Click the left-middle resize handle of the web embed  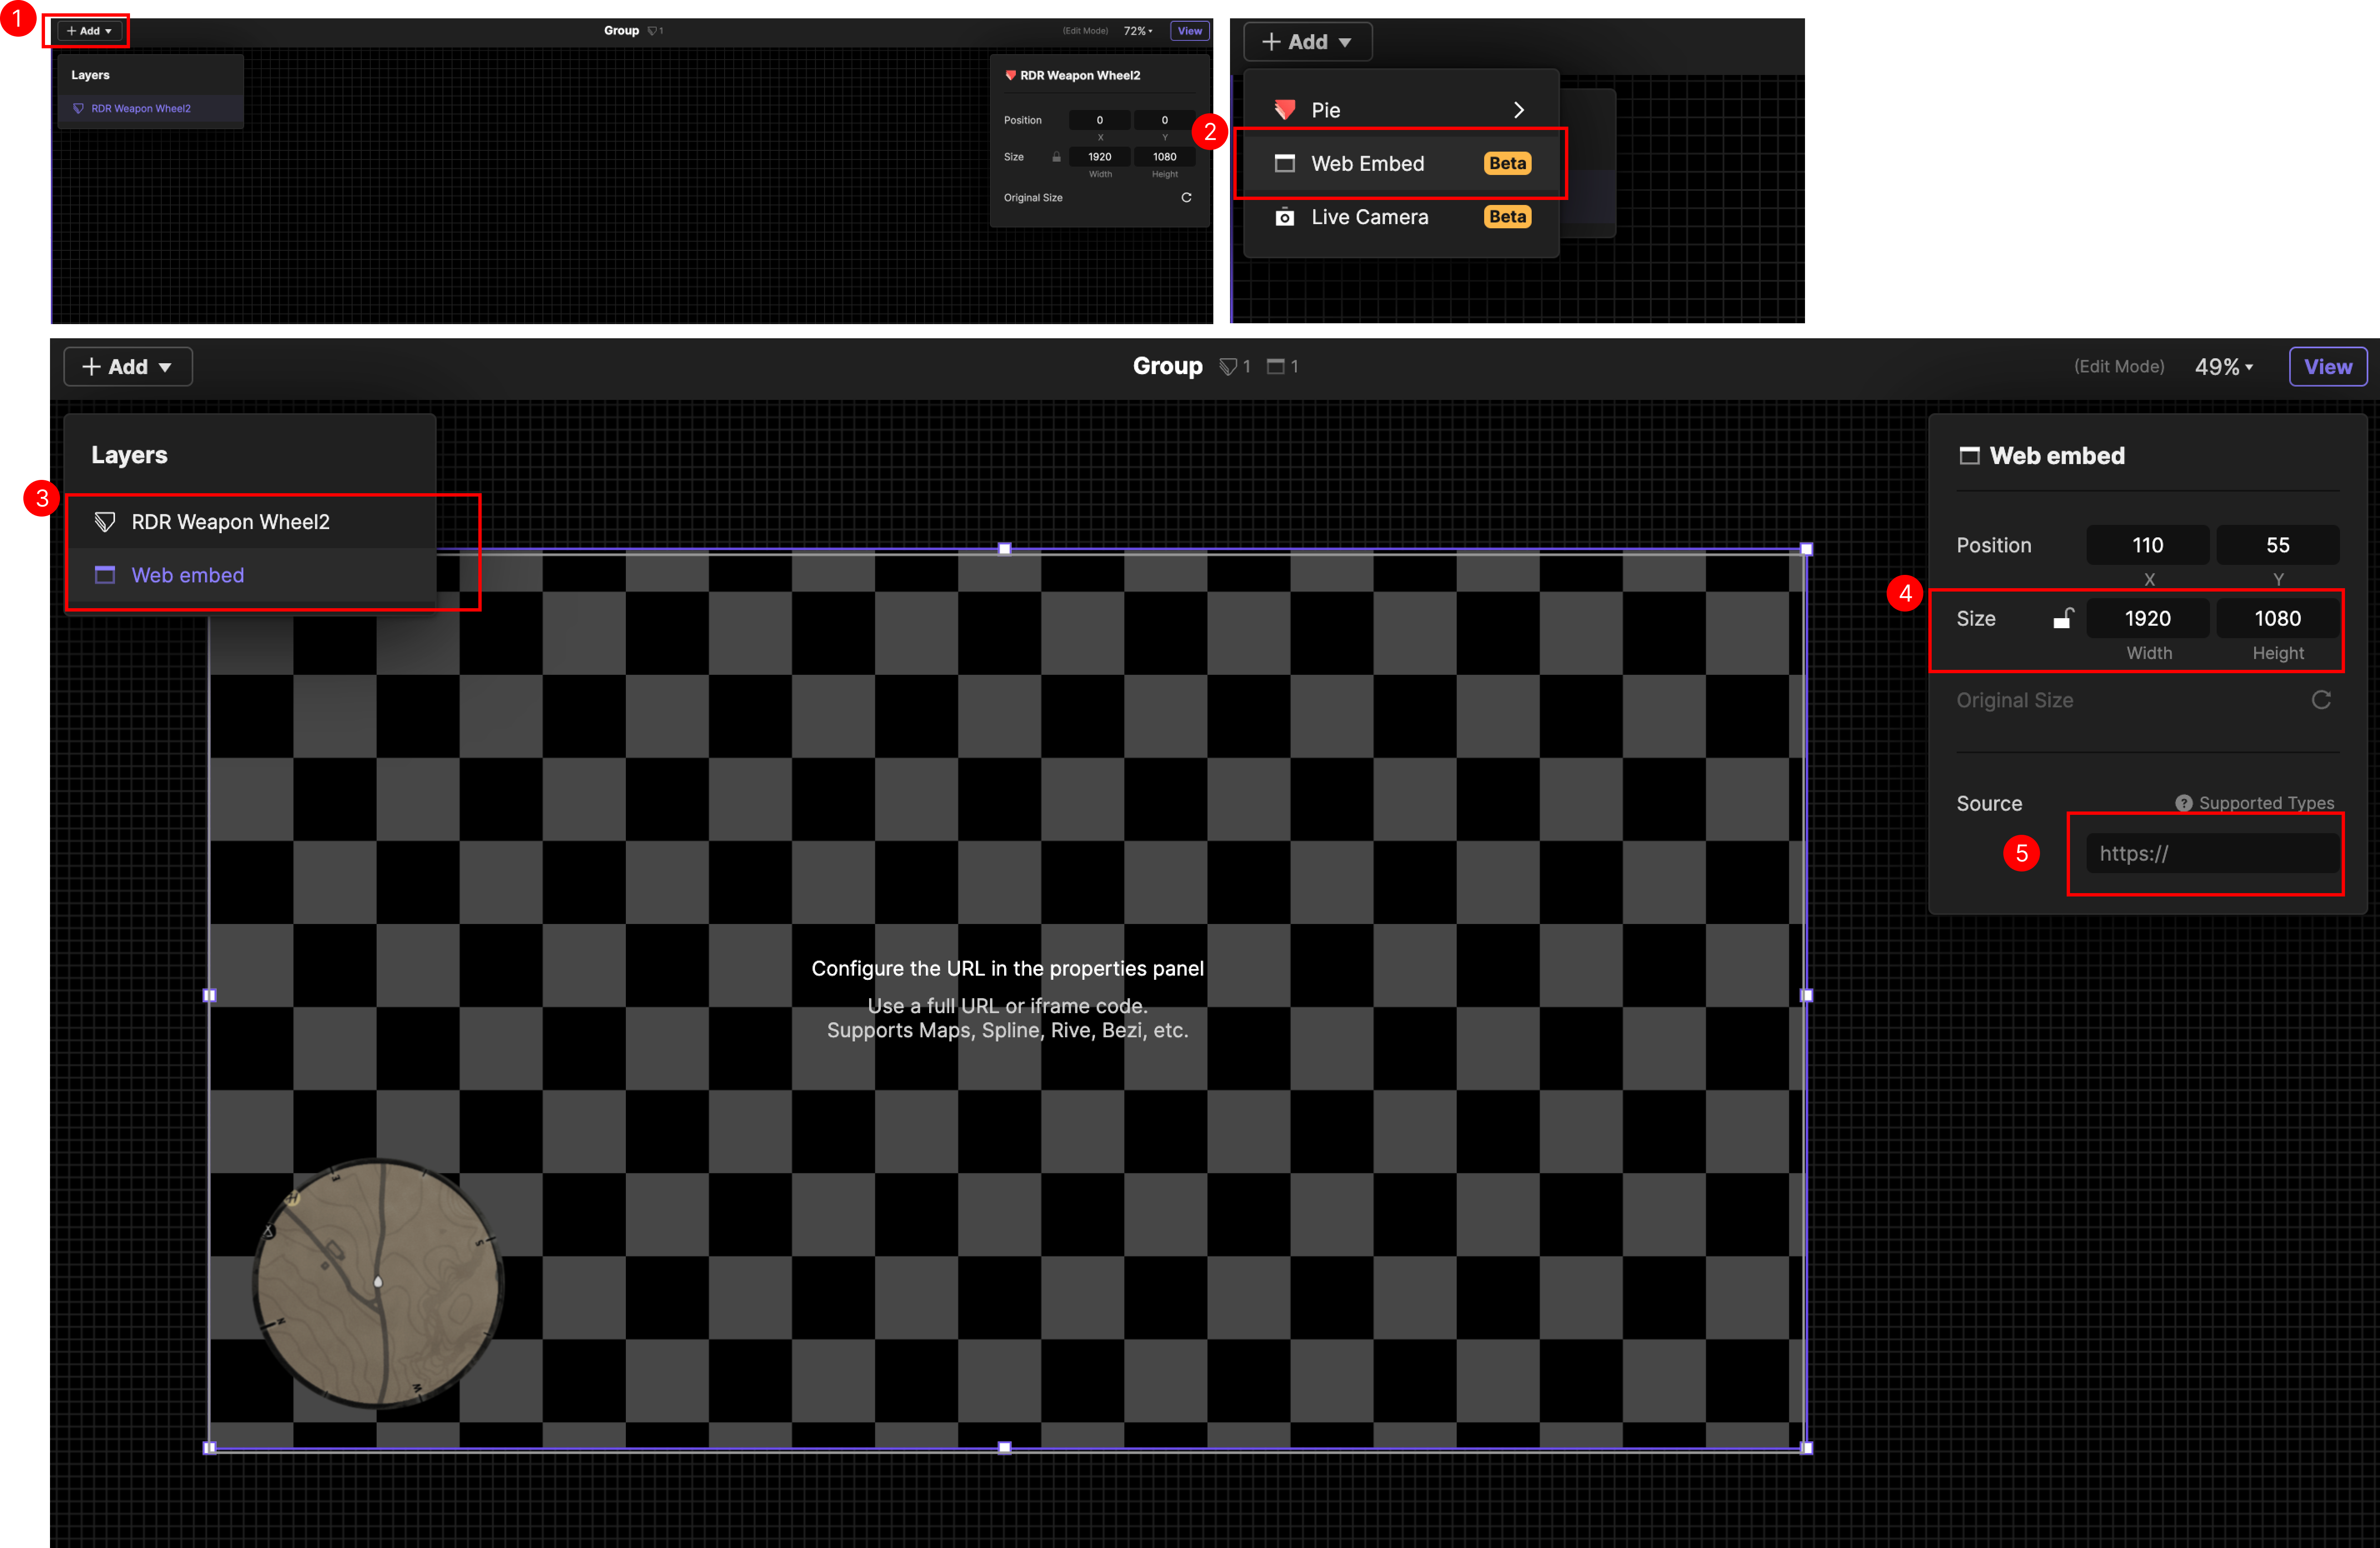coord(209,996)
